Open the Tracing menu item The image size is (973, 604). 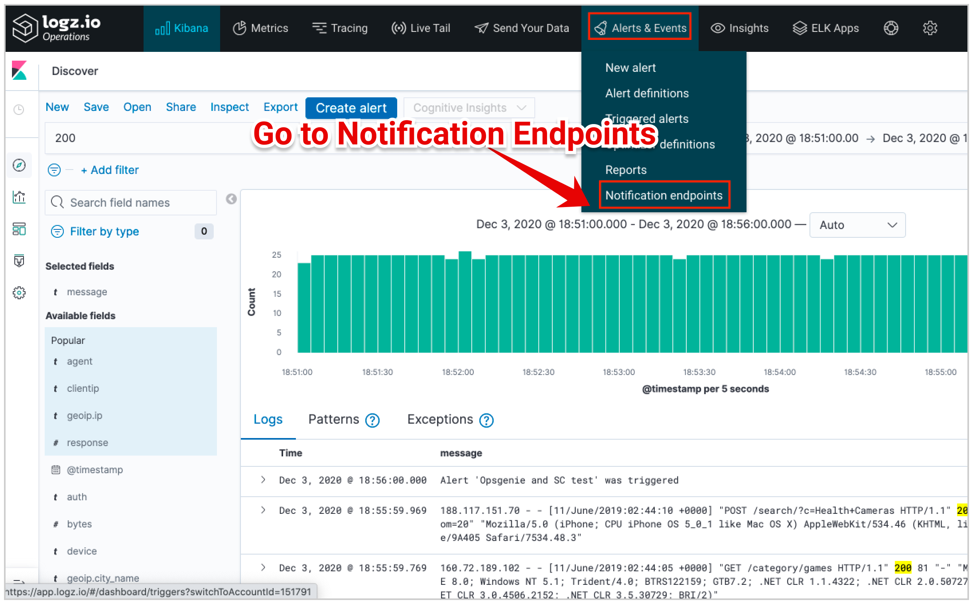coord(340,28)
